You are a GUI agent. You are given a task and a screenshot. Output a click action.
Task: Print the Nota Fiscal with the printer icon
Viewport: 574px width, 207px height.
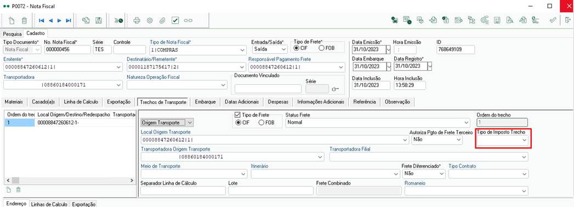click(137, 20)
